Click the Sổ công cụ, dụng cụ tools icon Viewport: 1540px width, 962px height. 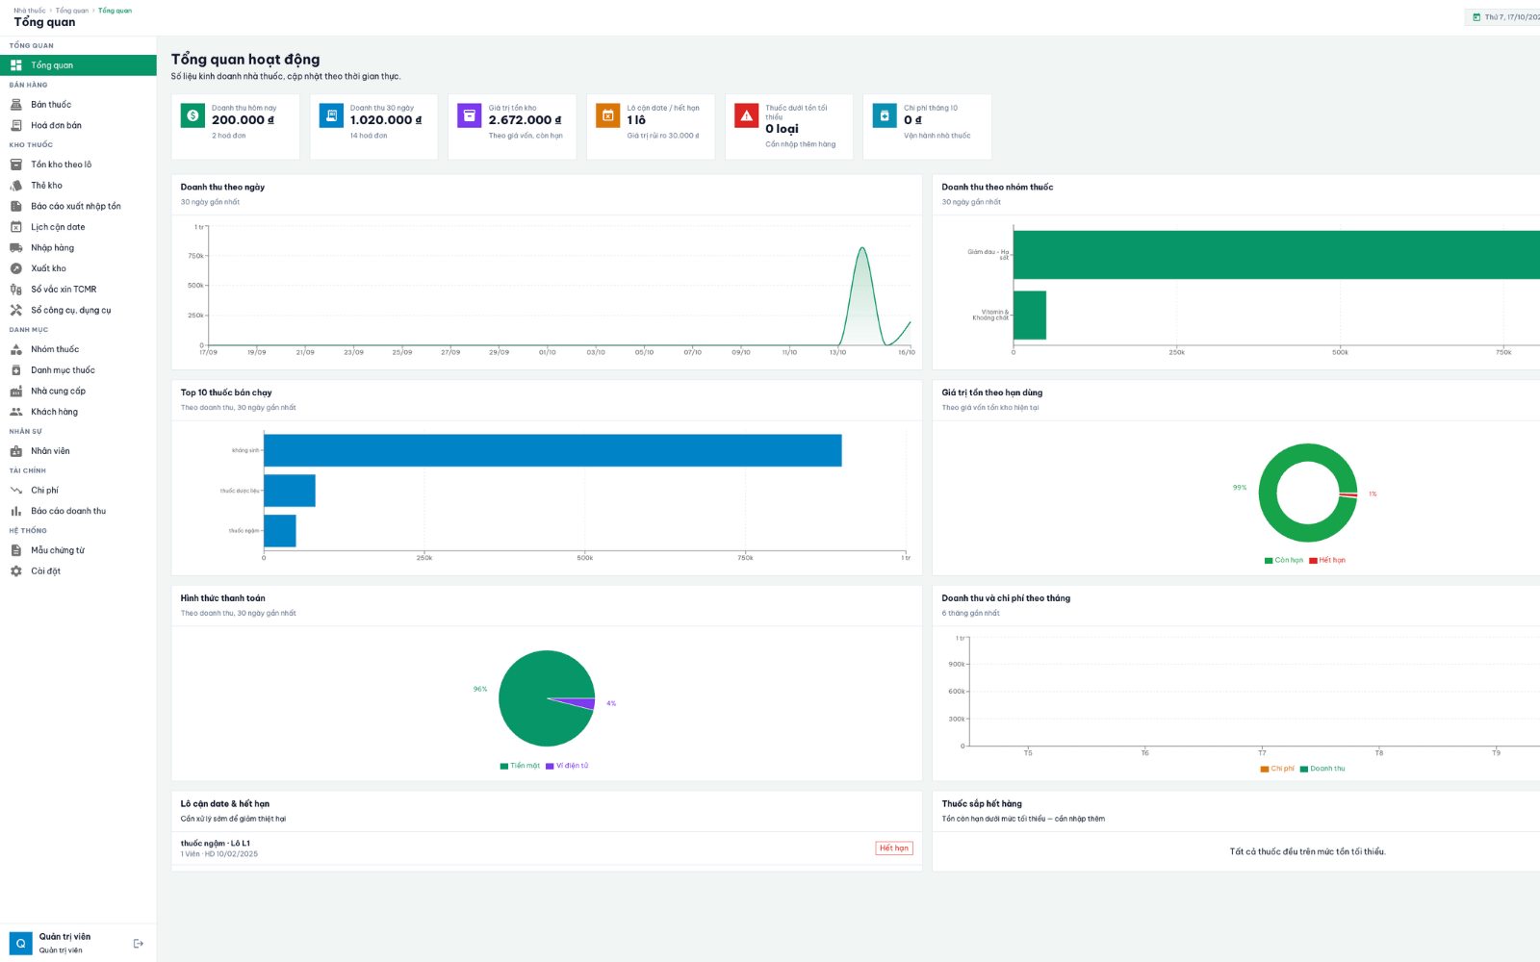point(15,311)
